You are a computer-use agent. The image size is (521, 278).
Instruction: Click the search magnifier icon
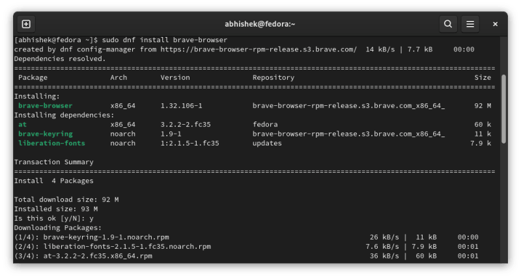coord(448,24)
